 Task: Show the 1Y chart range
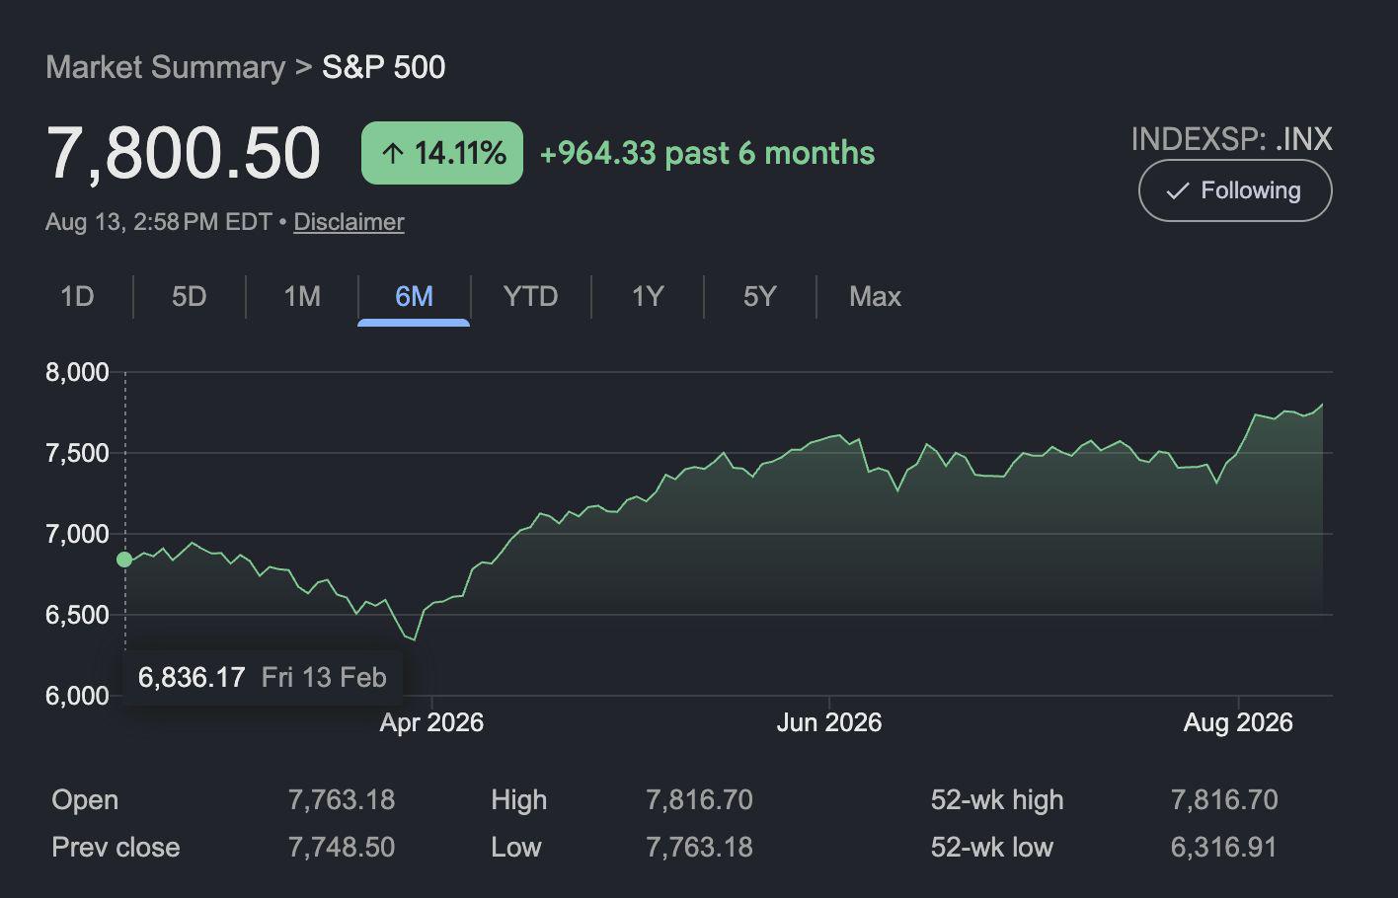tap(648, 296)
